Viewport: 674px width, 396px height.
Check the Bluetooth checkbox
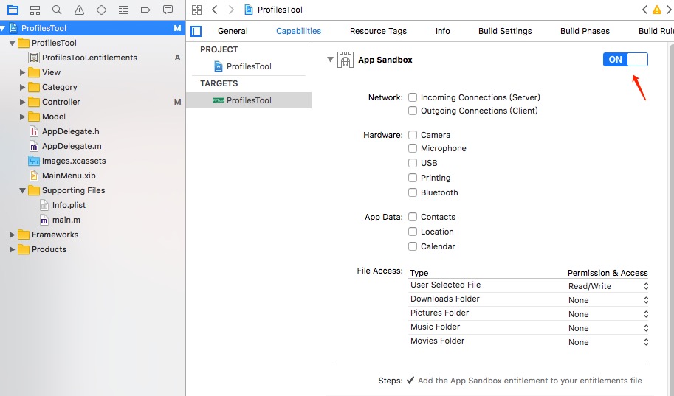[x=413, y=192]
